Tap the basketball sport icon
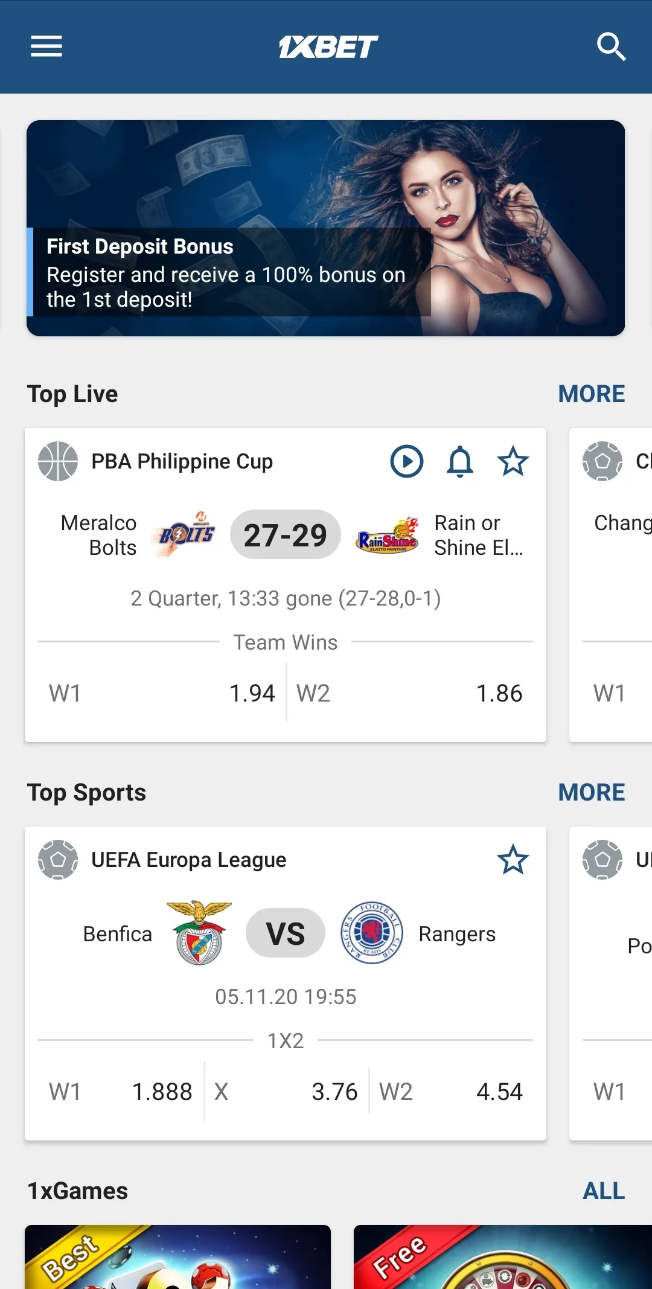This screenshot has width=652, height=1289. pos(58,462)
